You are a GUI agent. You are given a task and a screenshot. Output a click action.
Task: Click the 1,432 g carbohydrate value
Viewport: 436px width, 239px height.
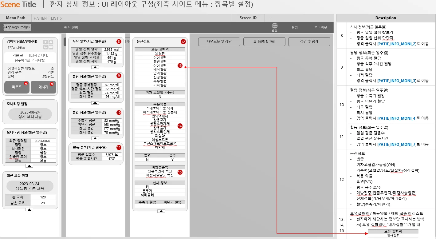coord(112,54)
